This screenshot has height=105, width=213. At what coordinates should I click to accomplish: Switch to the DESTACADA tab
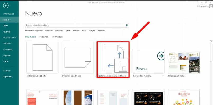(x=31, y=37)
